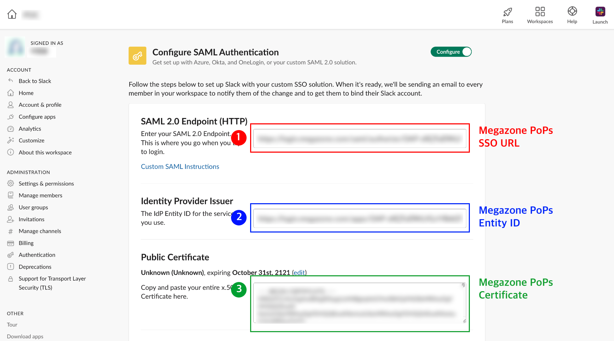Image resolution: width=614 pixels, height=341 pixels.
Task: Open Custom SAML Instructions link
Action: tap(180, 166)
